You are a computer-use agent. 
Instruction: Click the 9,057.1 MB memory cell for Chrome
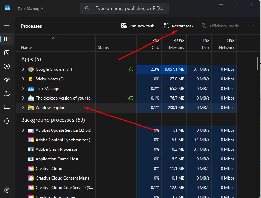coord(174,69)
